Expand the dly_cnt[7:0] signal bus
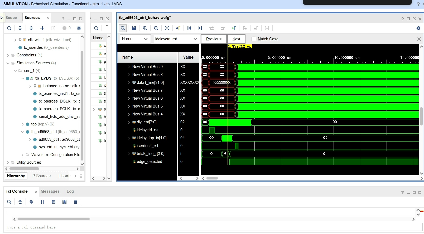424x234 pixels. 129,122
